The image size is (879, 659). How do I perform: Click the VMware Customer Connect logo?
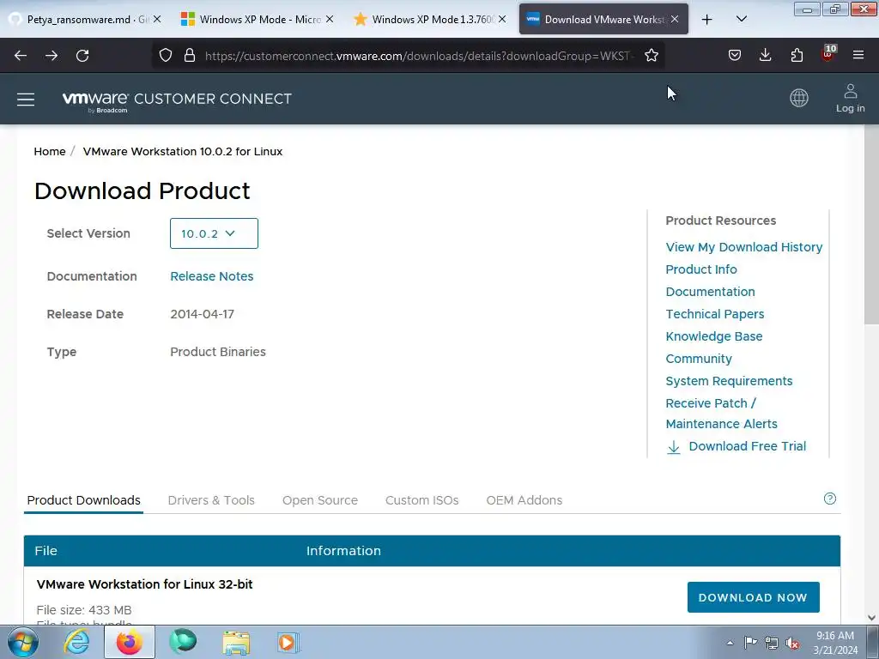pyautogui.click(x=177, y=100)
